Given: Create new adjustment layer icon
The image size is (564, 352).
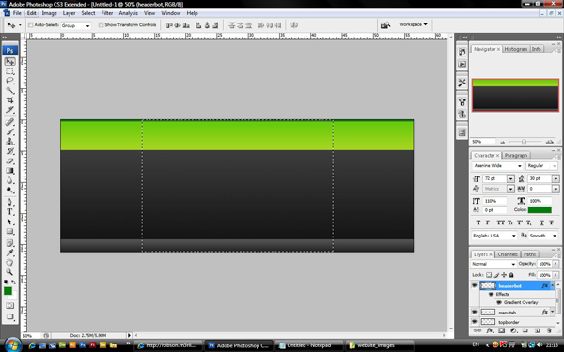Looking at the screenshot, I should (513, 330).
